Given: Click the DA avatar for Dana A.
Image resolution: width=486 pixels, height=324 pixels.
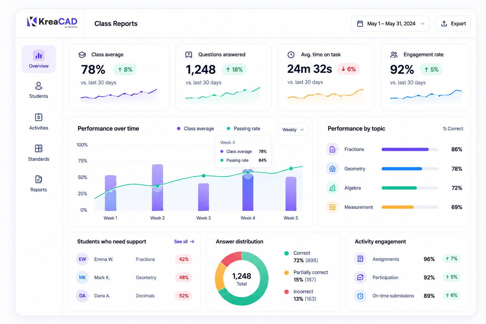Looking at the screenshot, I should point(82,296).
